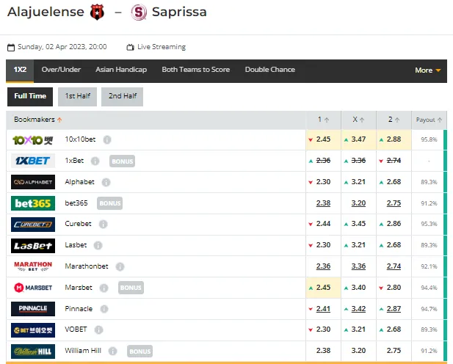Sort by Bookmakers column
This screenshot has width=453, height=364.
(38, 120)
